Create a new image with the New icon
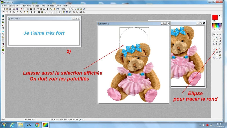227x128 pixels. click(x=4, y=9)
